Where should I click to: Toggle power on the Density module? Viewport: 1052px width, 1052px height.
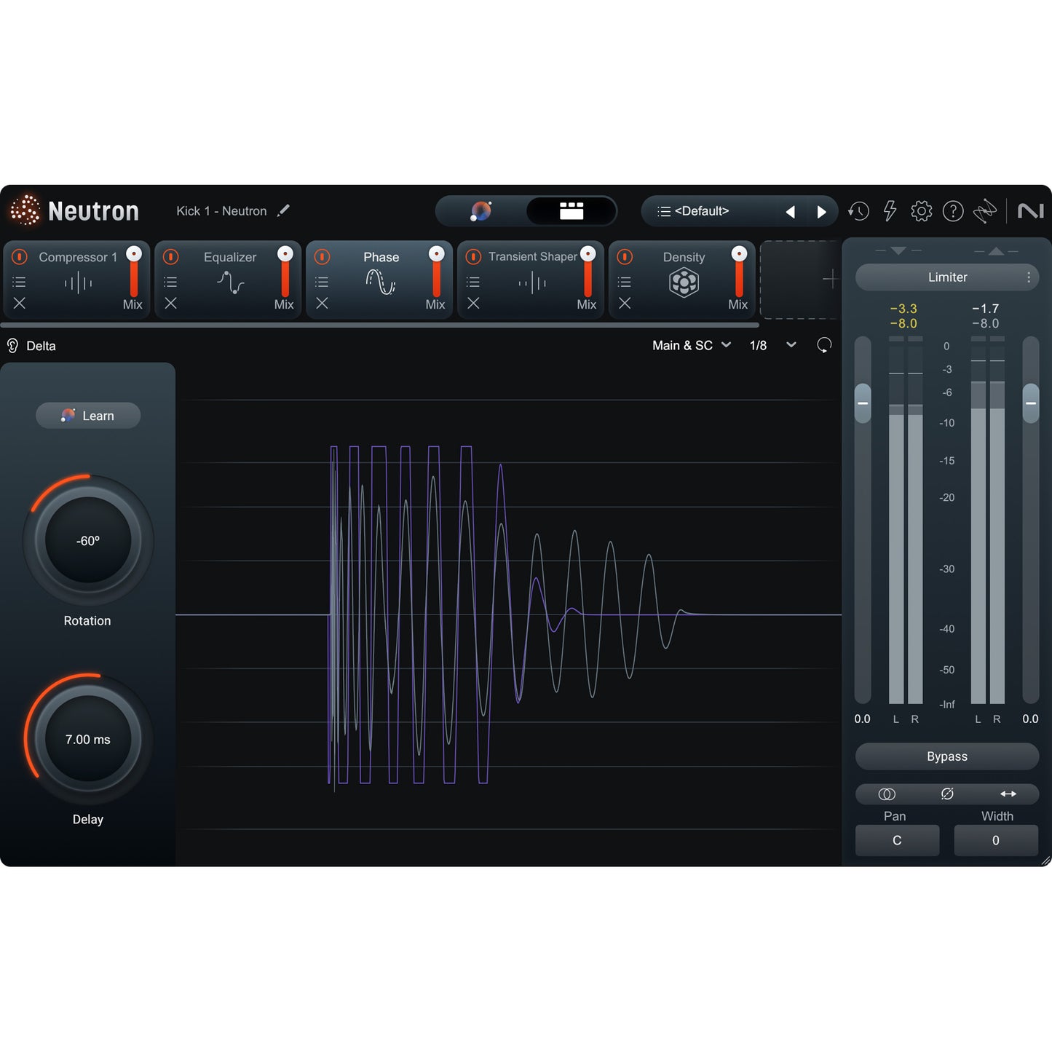click(x=625, y=257)
